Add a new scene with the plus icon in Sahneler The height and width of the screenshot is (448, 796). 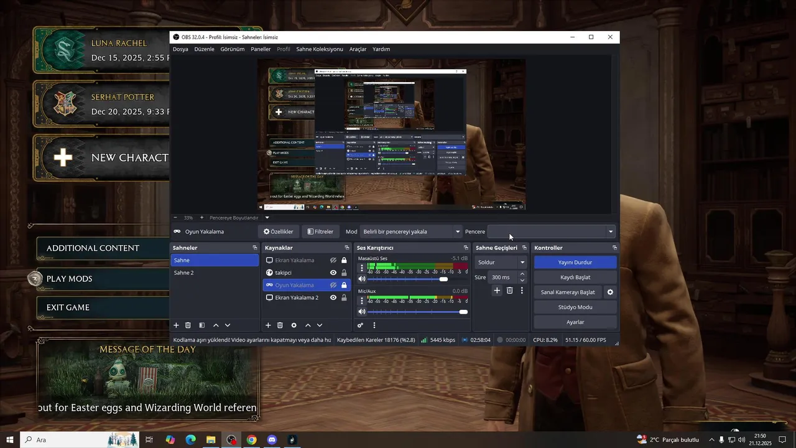pyautogui.click(x=176, y=325)
